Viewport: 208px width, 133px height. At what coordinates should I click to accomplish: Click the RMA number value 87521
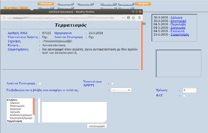(x=47, y=33)
